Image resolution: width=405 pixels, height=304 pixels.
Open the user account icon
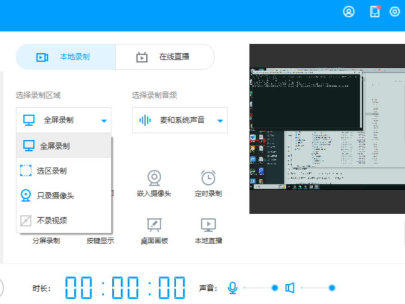pos(349,11)
